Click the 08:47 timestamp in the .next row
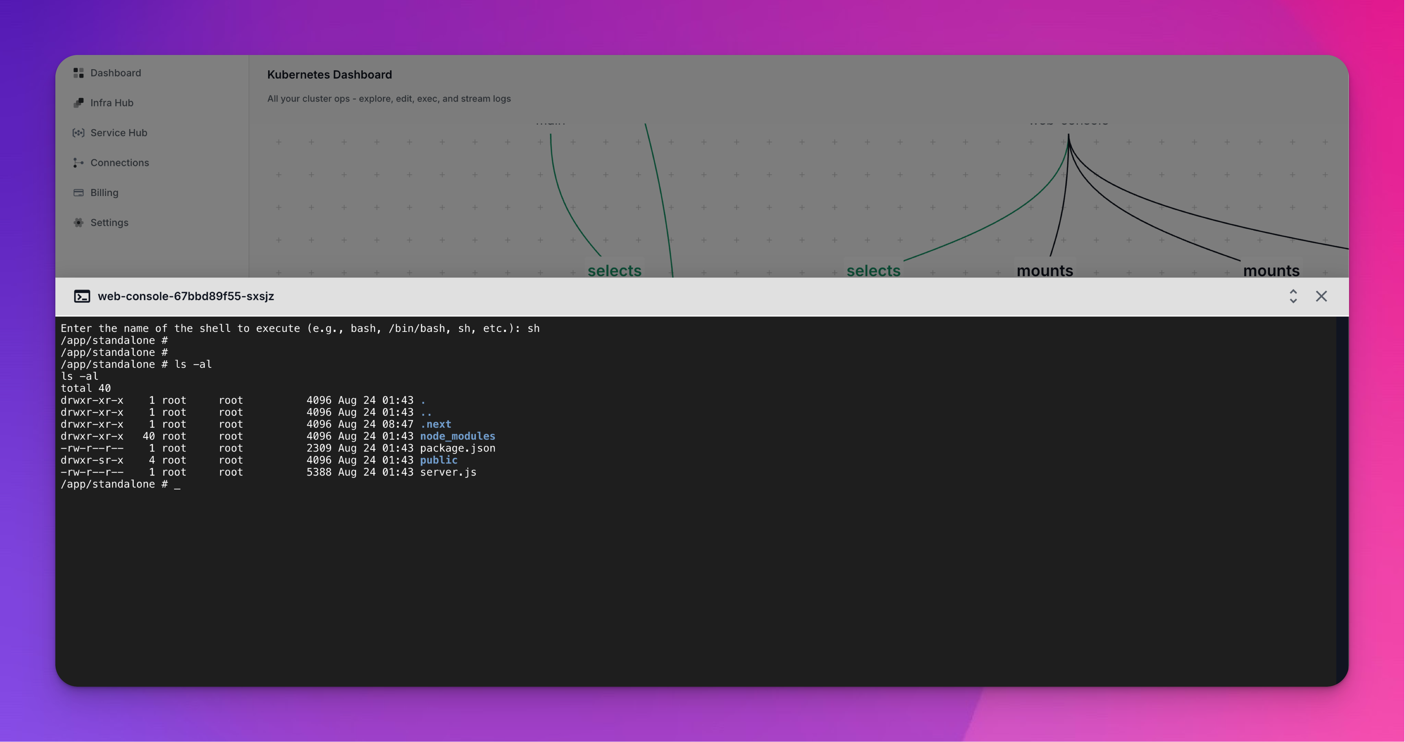 [398, 424]
